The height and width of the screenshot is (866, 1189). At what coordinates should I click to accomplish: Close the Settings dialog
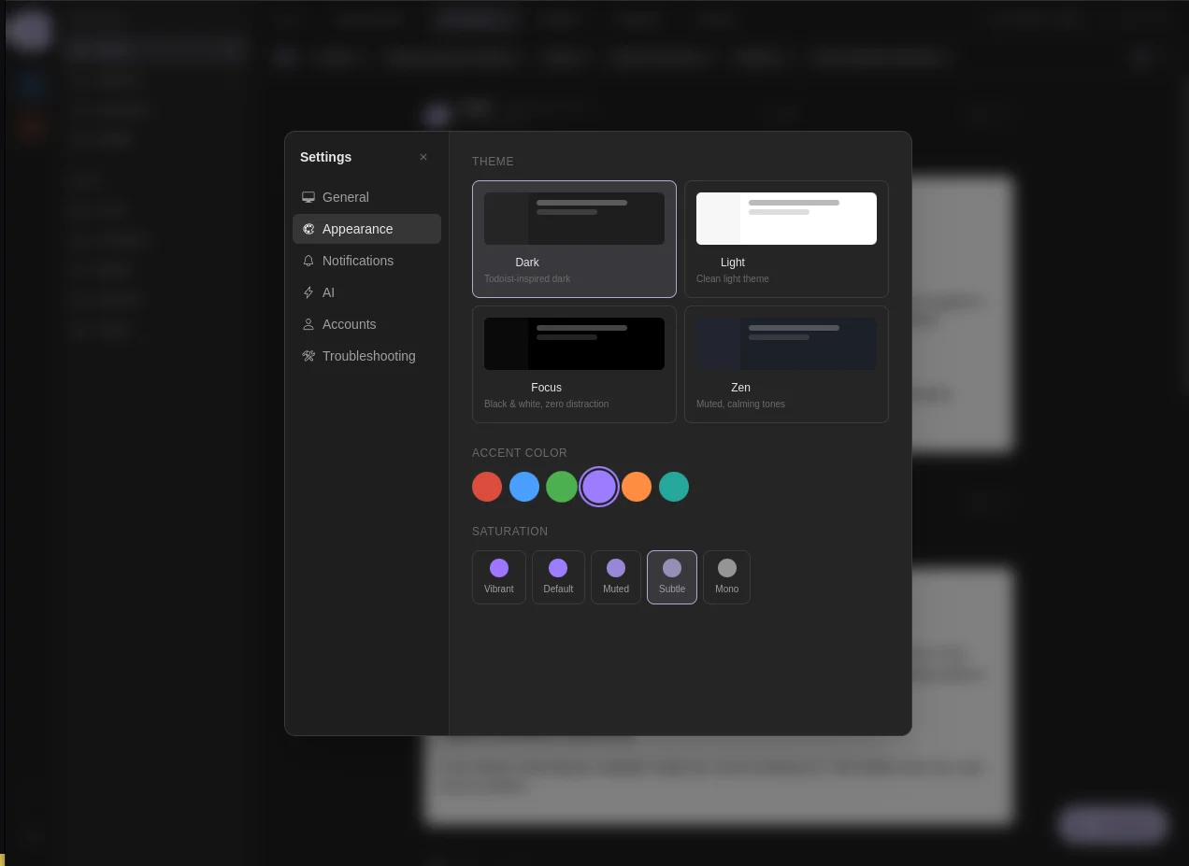(423, 157)
